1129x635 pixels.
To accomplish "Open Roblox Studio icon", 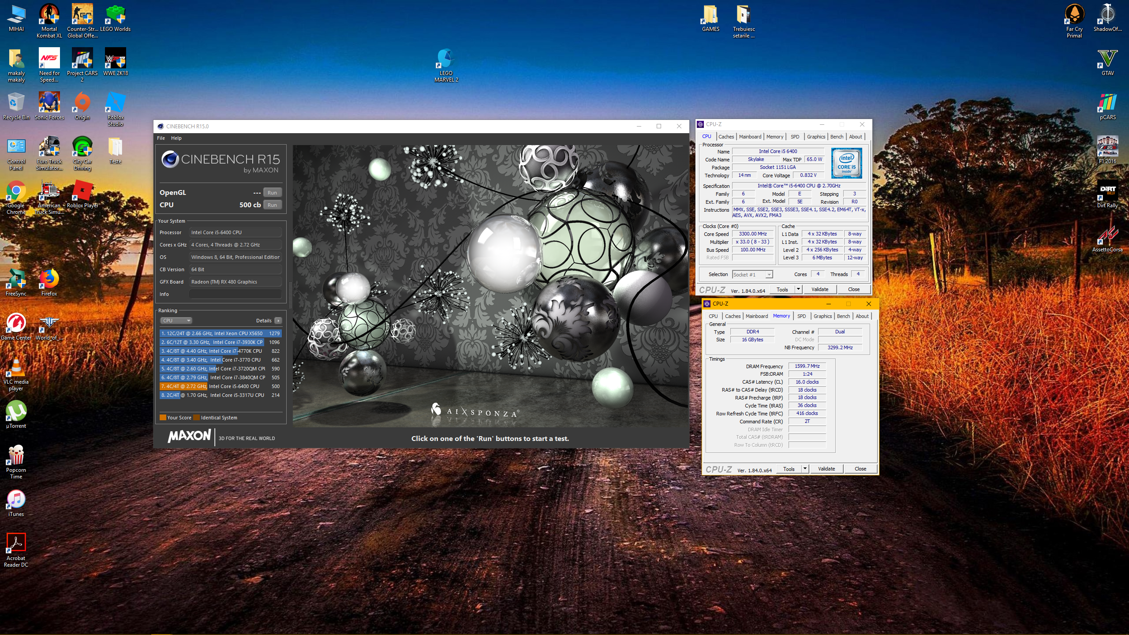I will (115, 109).
